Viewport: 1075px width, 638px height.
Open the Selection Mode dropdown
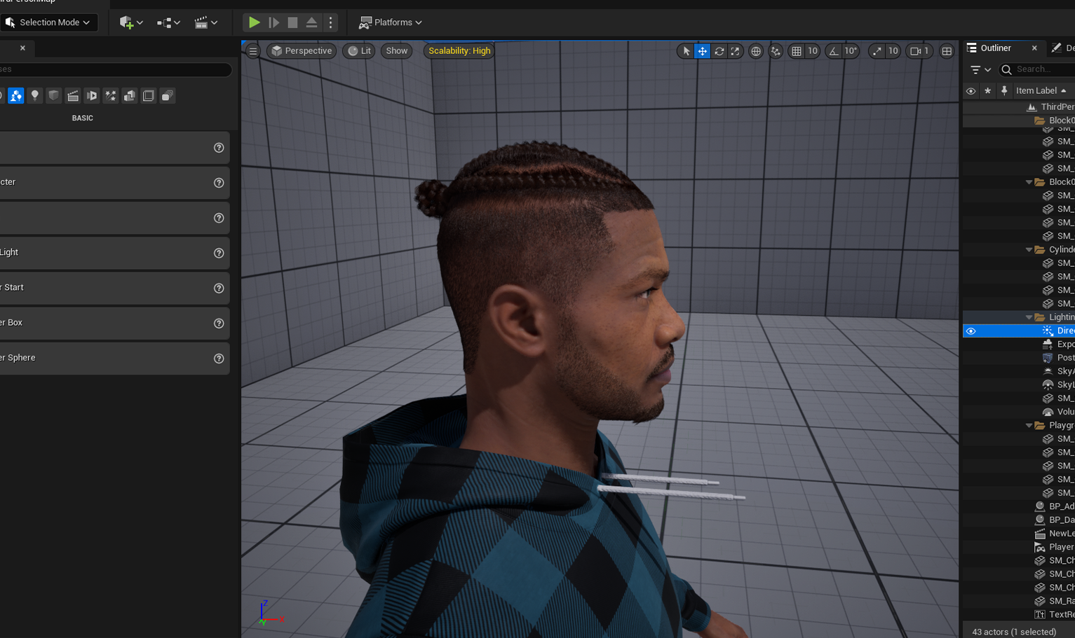[49, 22]
